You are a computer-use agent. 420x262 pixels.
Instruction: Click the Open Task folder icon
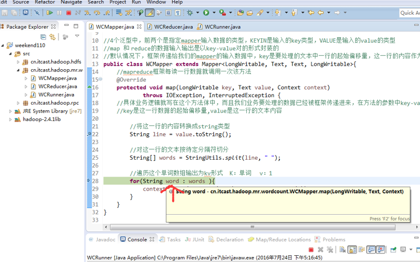click(x=250, y=12)
